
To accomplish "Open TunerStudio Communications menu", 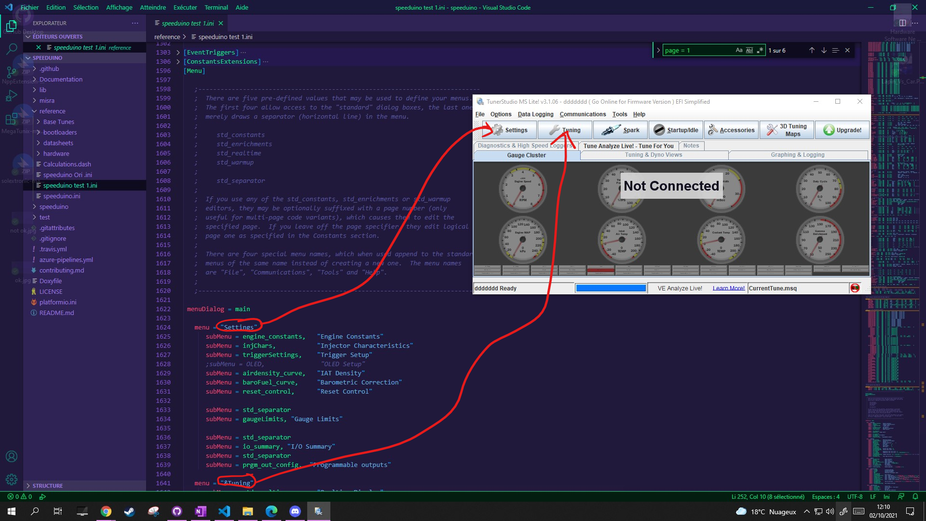I will pos(583,114).
